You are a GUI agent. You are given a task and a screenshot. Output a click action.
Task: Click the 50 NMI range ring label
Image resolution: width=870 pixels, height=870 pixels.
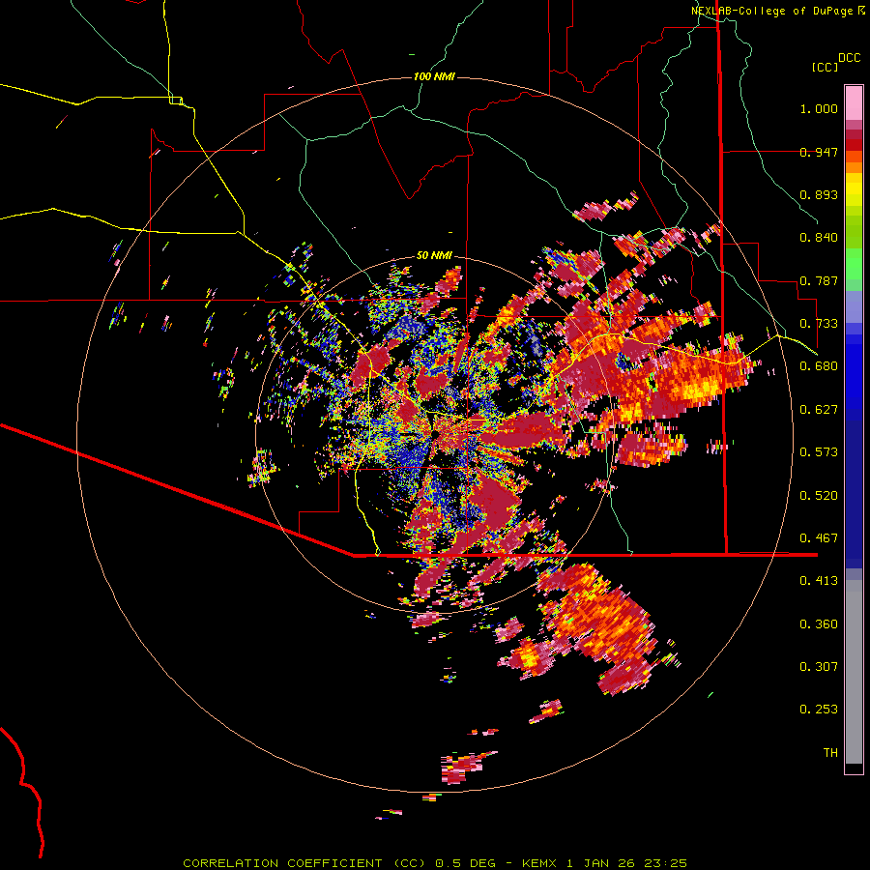pyautogui.click(x=434, y=256)
